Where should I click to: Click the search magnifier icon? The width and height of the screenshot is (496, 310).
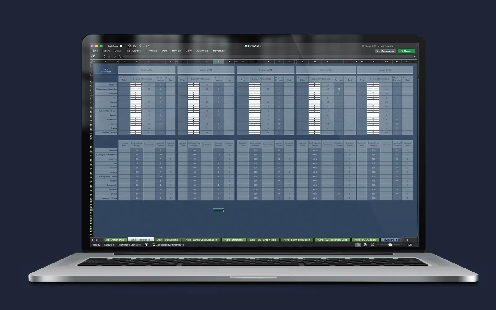tap(363, 46)
